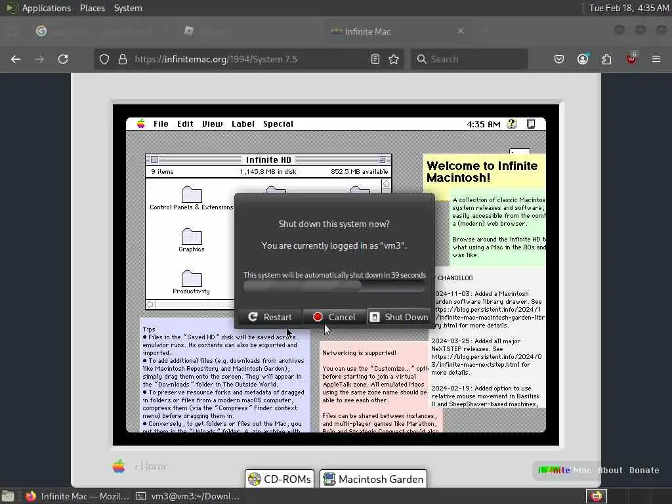Click the 'Shut down this system now?' text
Viewport: 672px width, 504px height.
[x=334, y=224]
